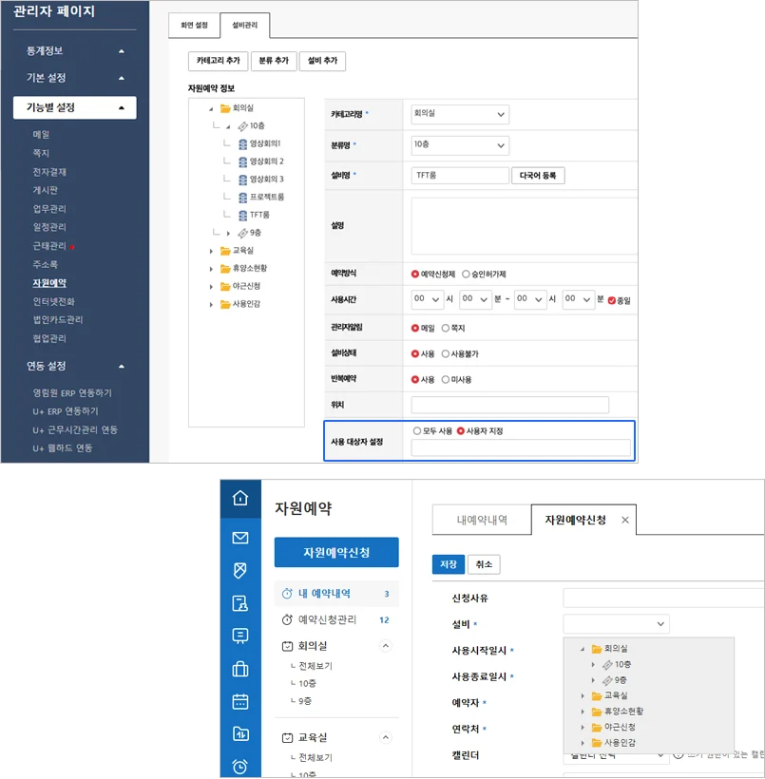Click the 위치 text input field
The image size is (765, 779).
click(509, 405)
